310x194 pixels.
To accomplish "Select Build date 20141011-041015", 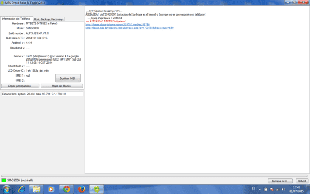I will tap(37, 38).
